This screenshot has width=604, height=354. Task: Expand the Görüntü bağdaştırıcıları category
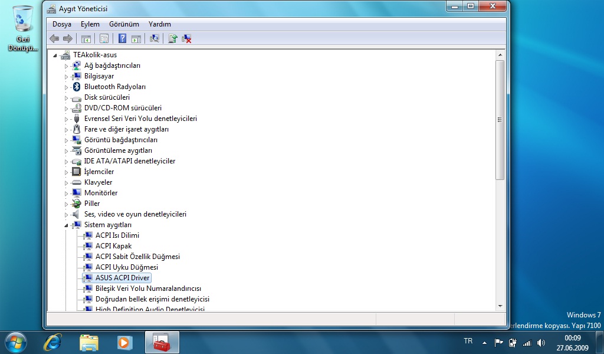tap(66, 140)
